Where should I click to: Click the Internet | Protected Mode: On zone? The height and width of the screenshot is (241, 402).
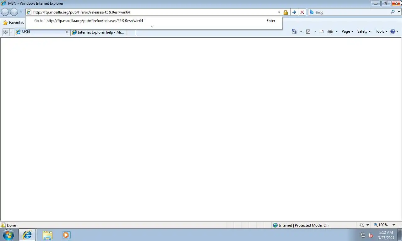tap(301, 225)
